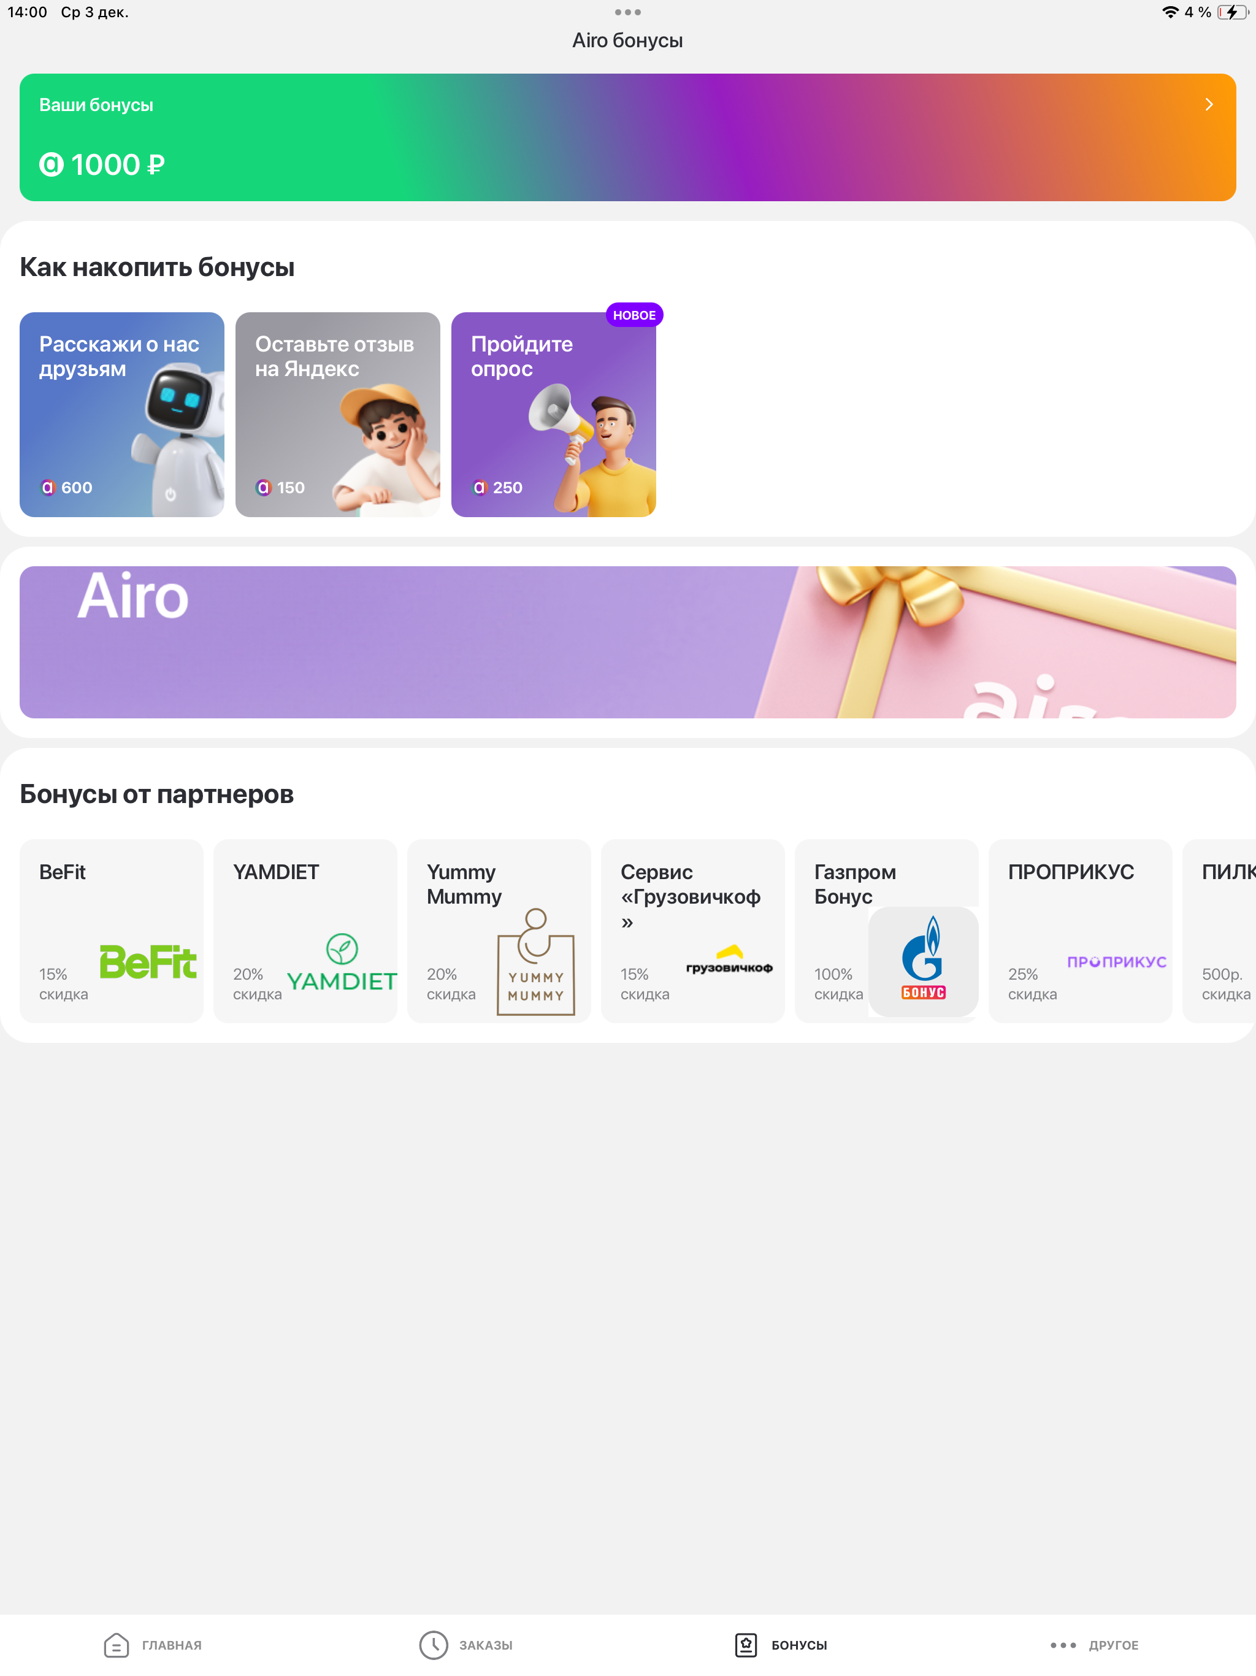Switch to the ЗАКАЗЫ tab label
Screen dimensions: 1256x1676
(486, 1645)
